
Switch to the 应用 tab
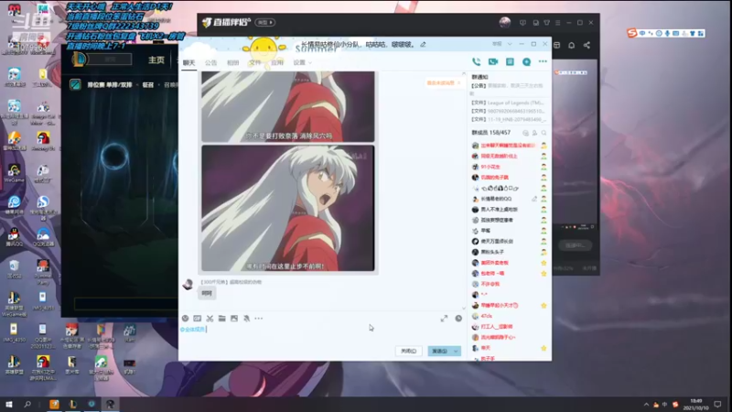click(x=277, y=62)
